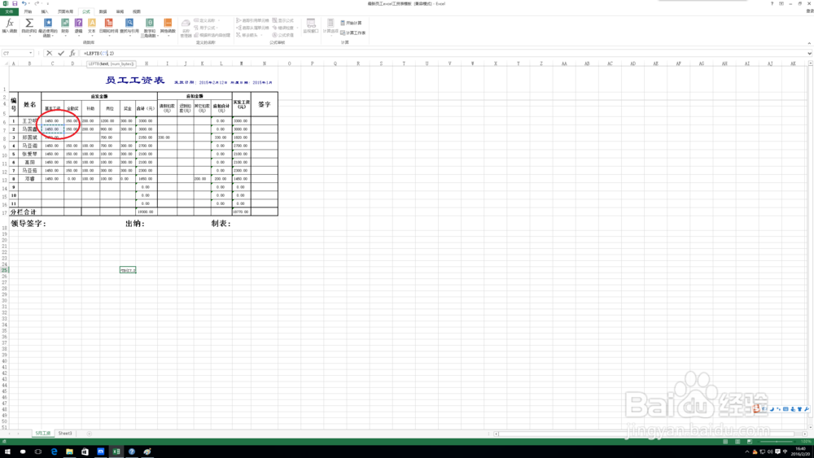Undo via quick access toolbar arrow
The image size is (814, 458).
click(x=24, y=3)
